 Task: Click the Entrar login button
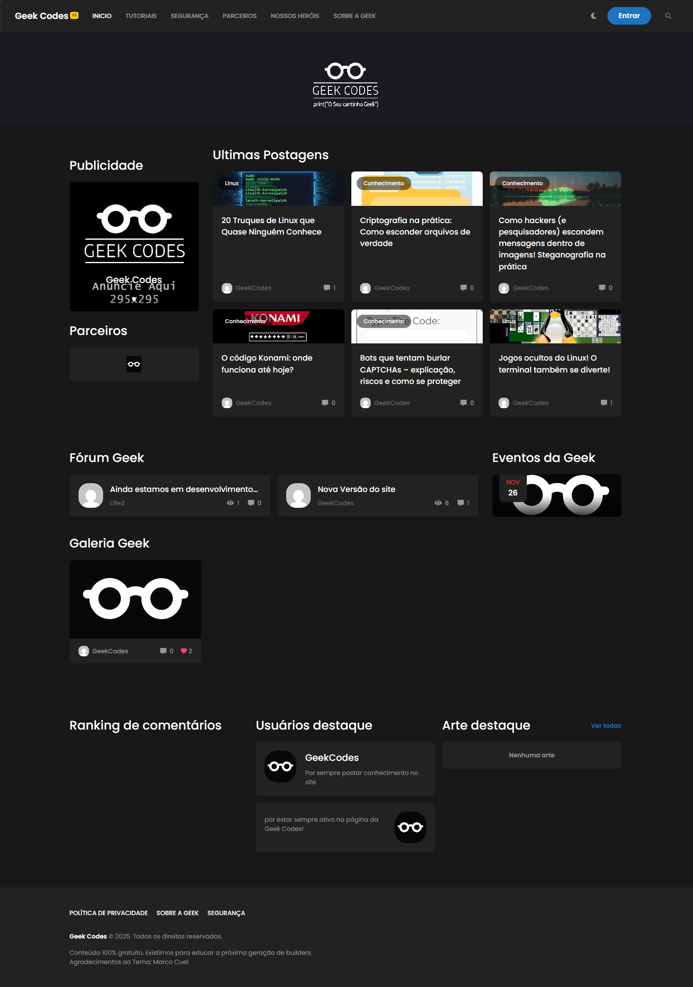point(629,16)
